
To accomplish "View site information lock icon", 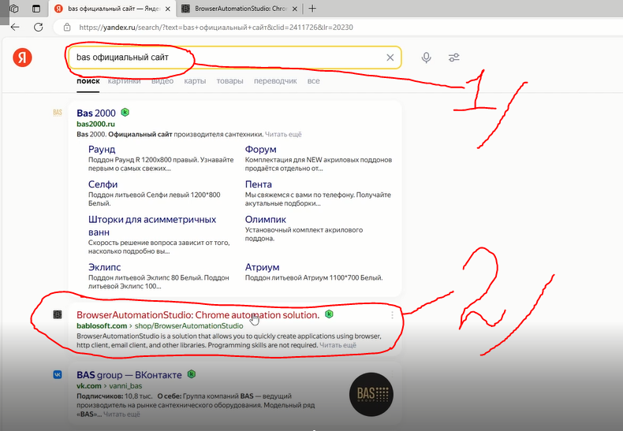I will pyautogui.click(x=67, y=27).
